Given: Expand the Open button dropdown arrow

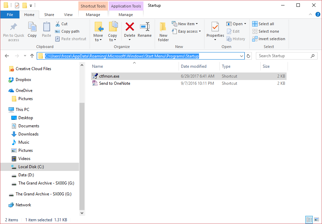Looking at the screenshot, I should coord(245,24).
